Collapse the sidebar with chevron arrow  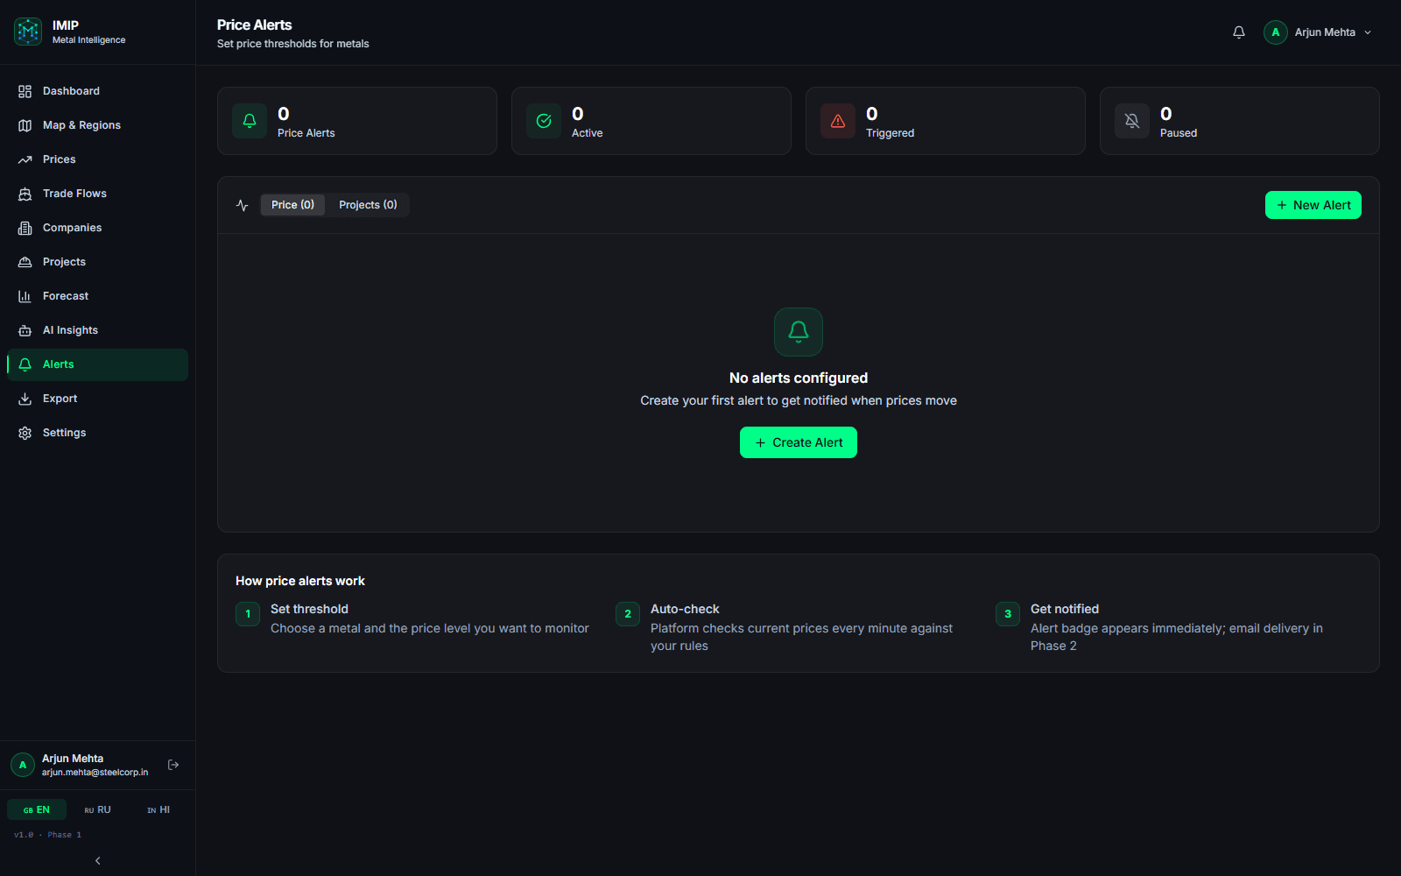(97, 860)
